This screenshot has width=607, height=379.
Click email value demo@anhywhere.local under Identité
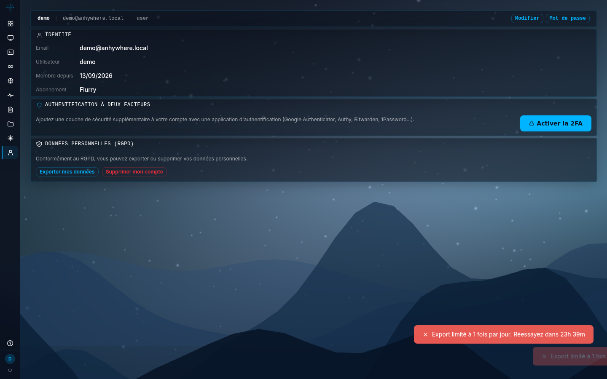coord(114,48)
